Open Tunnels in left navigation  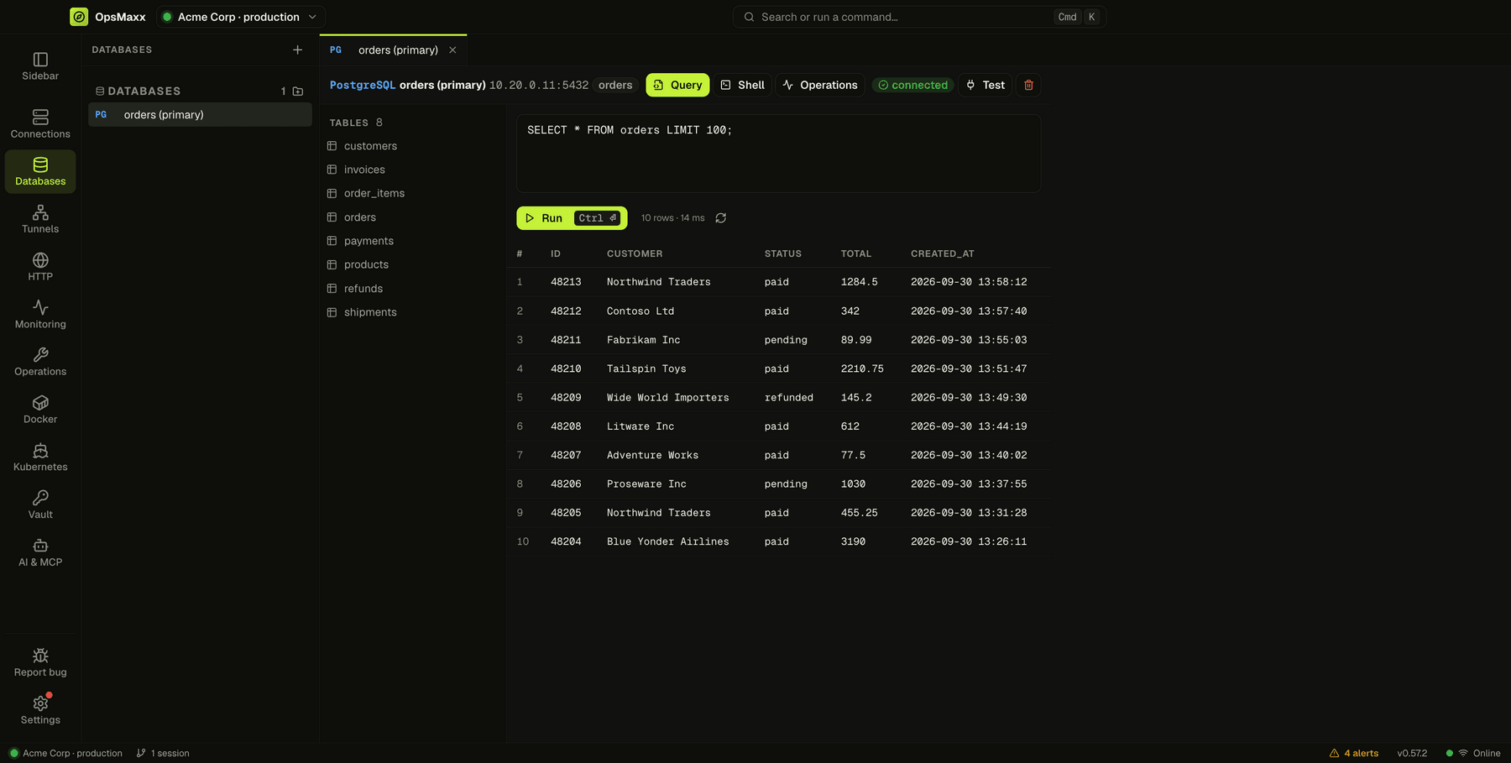[40, 219]
